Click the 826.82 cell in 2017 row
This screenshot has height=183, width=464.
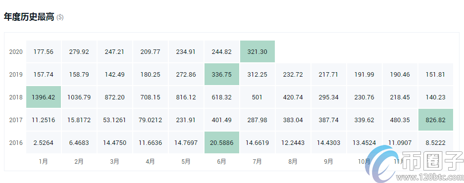pyautogui.click(x=436, y=120)
